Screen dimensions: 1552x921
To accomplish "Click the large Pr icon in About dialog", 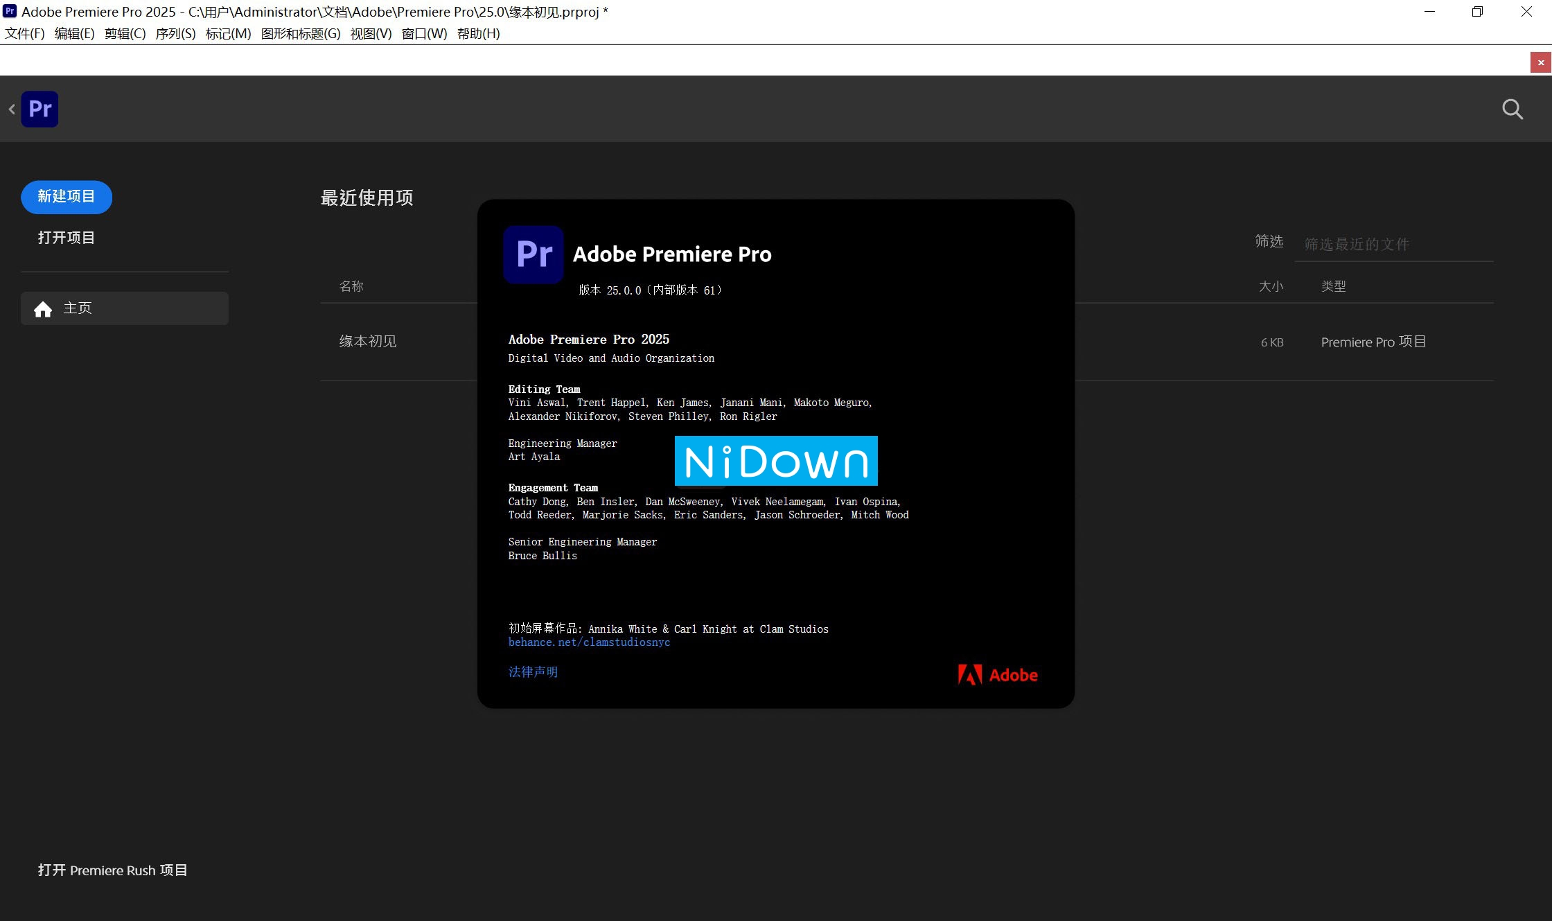I will (x=533, y=254).
